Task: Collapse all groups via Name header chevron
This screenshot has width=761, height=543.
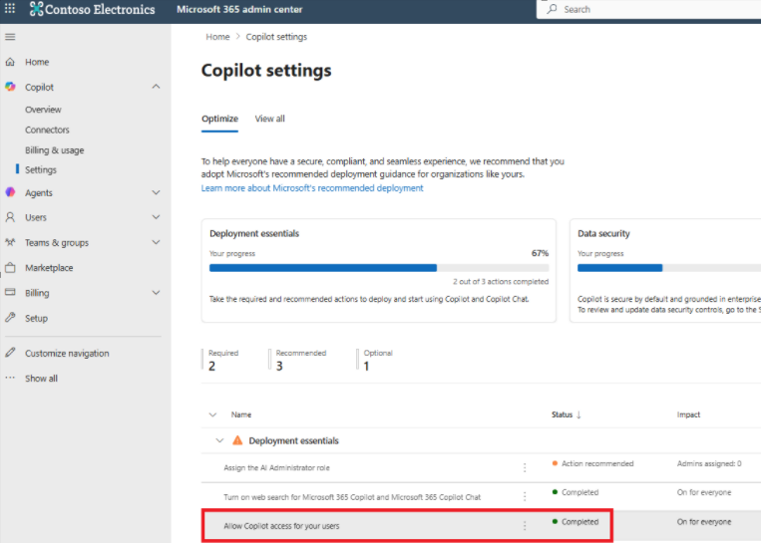Action: [212, 415]
